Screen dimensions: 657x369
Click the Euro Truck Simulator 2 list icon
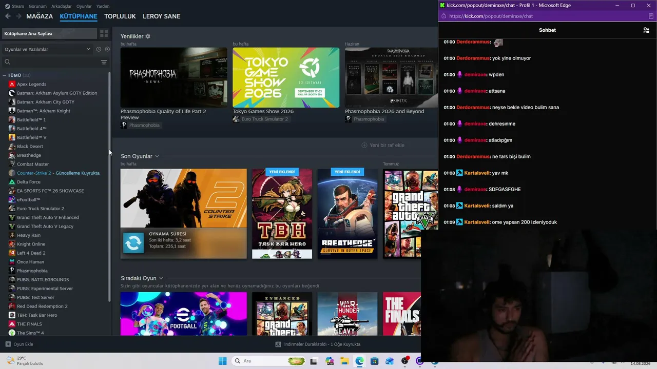coord(12,209)
